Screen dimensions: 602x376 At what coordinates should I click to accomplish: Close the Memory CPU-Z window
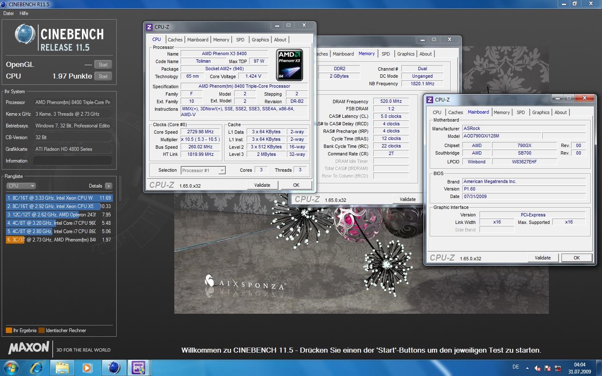click(x=449, y=40)
